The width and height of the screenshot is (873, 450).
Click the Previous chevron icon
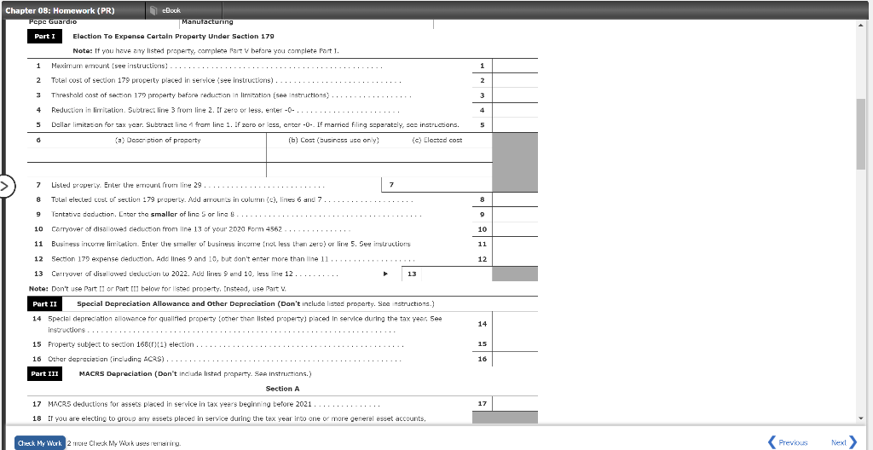point(772,442)
